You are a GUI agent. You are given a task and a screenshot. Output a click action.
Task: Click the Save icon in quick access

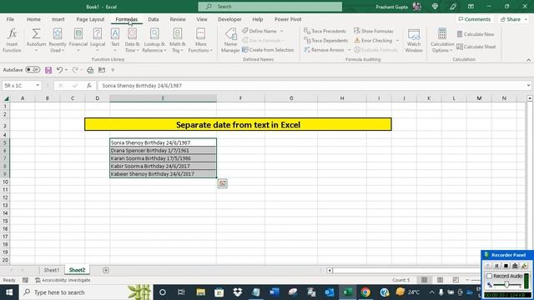pyautogui.click(x=48, y=70)
